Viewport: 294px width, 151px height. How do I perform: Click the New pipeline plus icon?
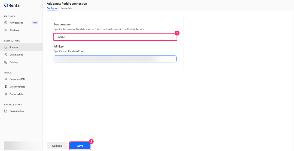[6, 23]
